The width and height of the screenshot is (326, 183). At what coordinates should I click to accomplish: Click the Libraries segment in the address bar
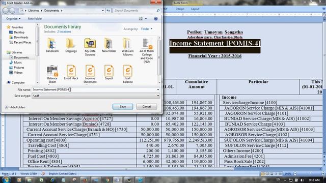[34, 11]
